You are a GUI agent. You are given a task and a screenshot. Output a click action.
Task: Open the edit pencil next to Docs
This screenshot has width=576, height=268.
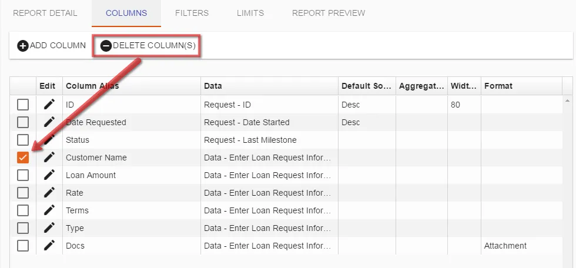point(49,246)
